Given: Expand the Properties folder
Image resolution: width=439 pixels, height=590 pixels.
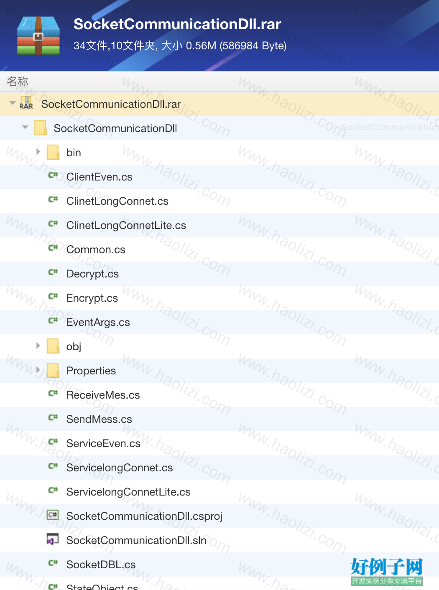Looking at the screenshot, I should pyautogui.click(x=38, y=370).
